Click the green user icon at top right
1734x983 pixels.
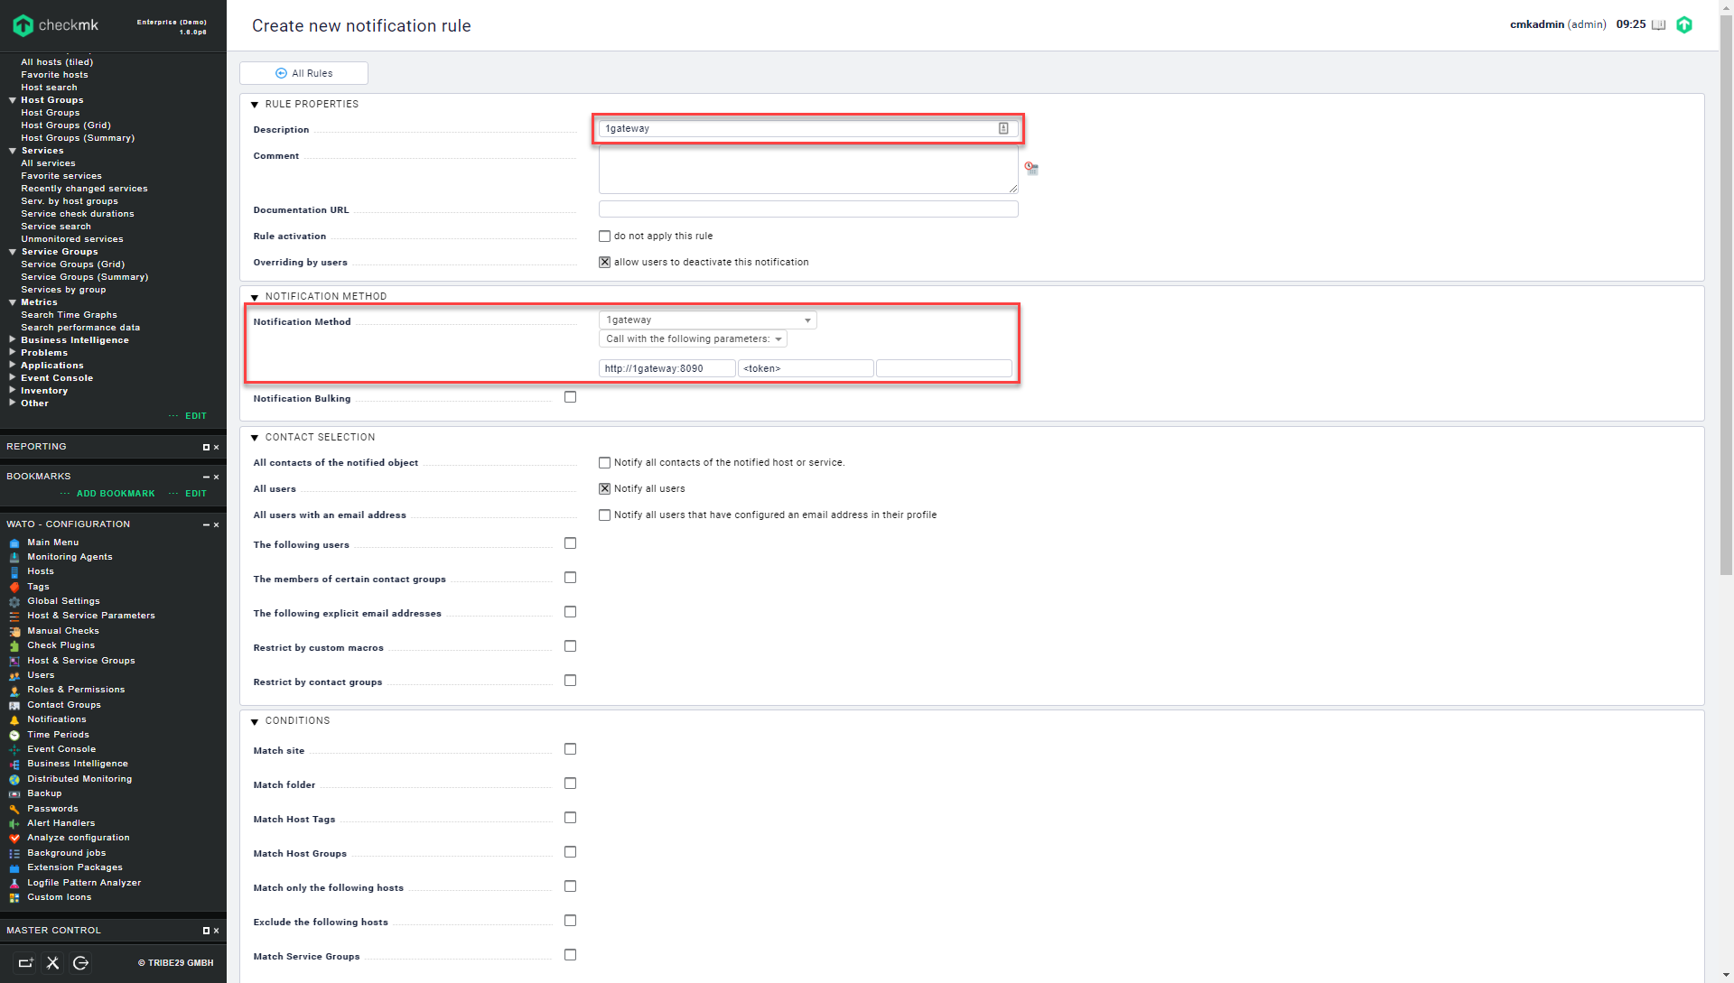pos(1684,25)
